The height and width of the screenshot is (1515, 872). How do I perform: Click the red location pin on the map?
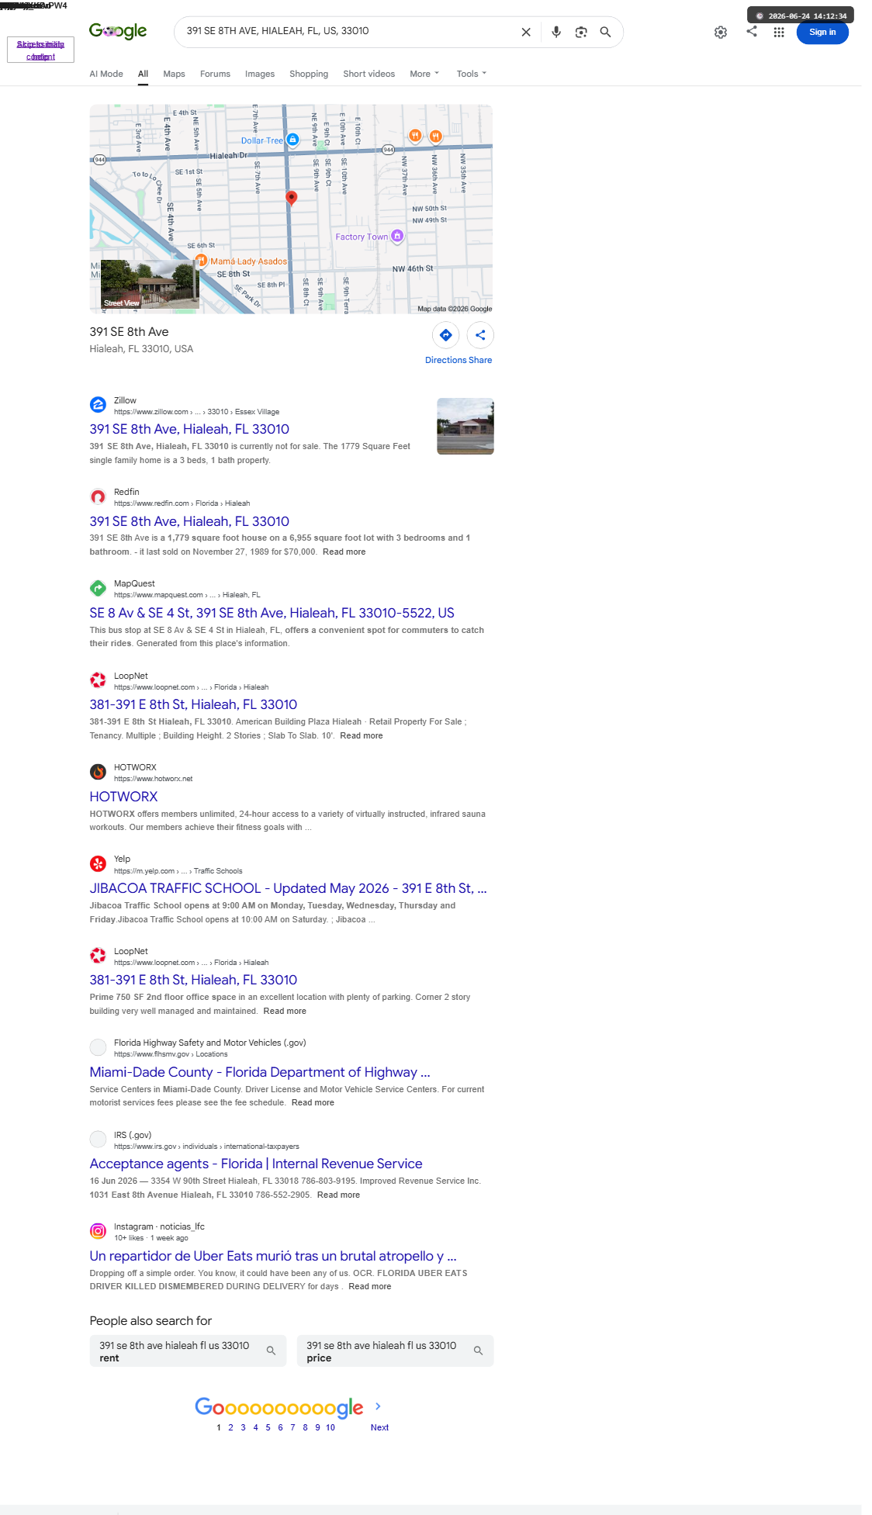[292, 198]
